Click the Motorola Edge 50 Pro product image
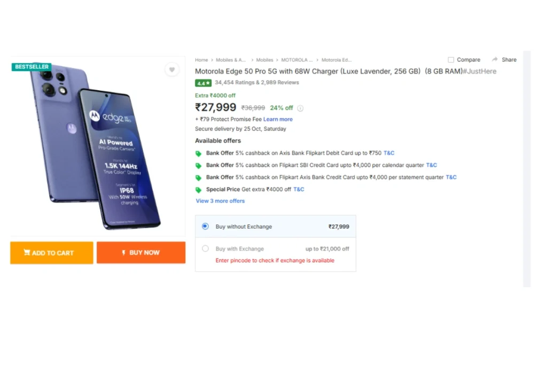The image size is (547, 365). [x=98, y=147]
